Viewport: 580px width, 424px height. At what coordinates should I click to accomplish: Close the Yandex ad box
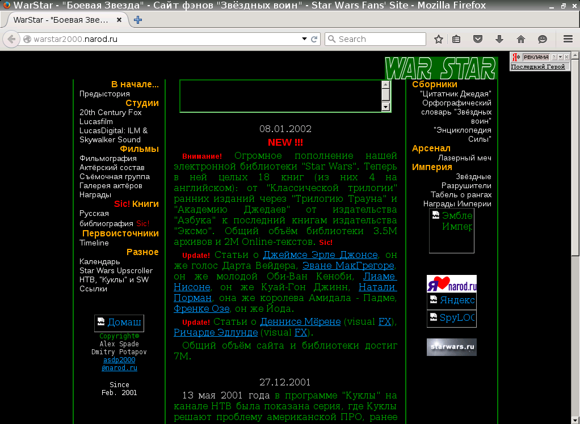(567, 57)
